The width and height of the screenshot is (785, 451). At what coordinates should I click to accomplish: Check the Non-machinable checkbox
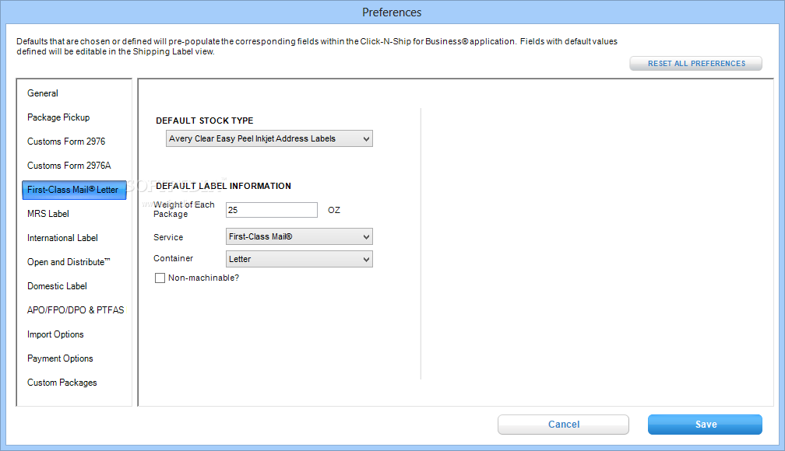coord(160,278)
